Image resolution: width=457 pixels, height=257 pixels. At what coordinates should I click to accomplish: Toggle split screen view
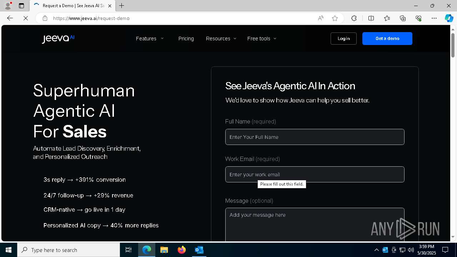(371, 18)
